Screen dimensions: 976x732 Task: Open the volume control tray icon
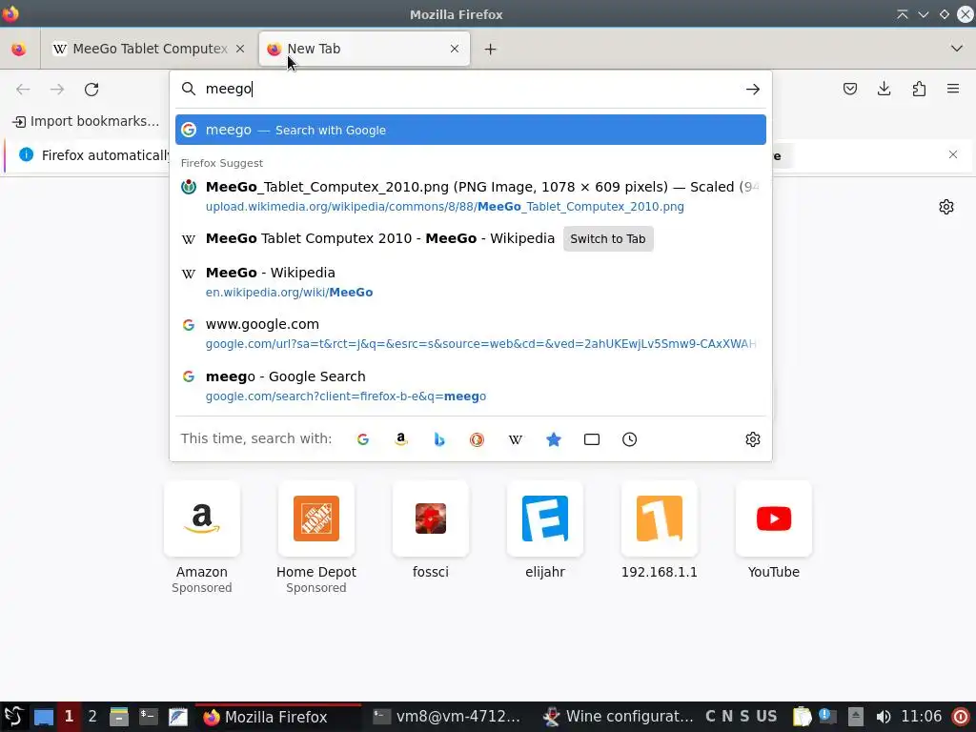click(883, 717)
